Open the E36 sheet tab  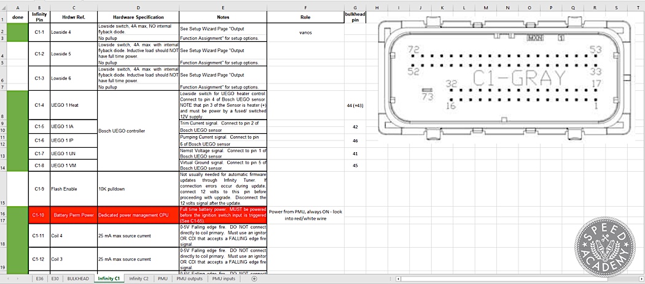[39, 278]
